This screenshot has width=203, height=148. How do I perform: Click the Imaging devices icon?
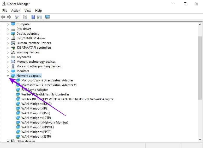(13, 52)
